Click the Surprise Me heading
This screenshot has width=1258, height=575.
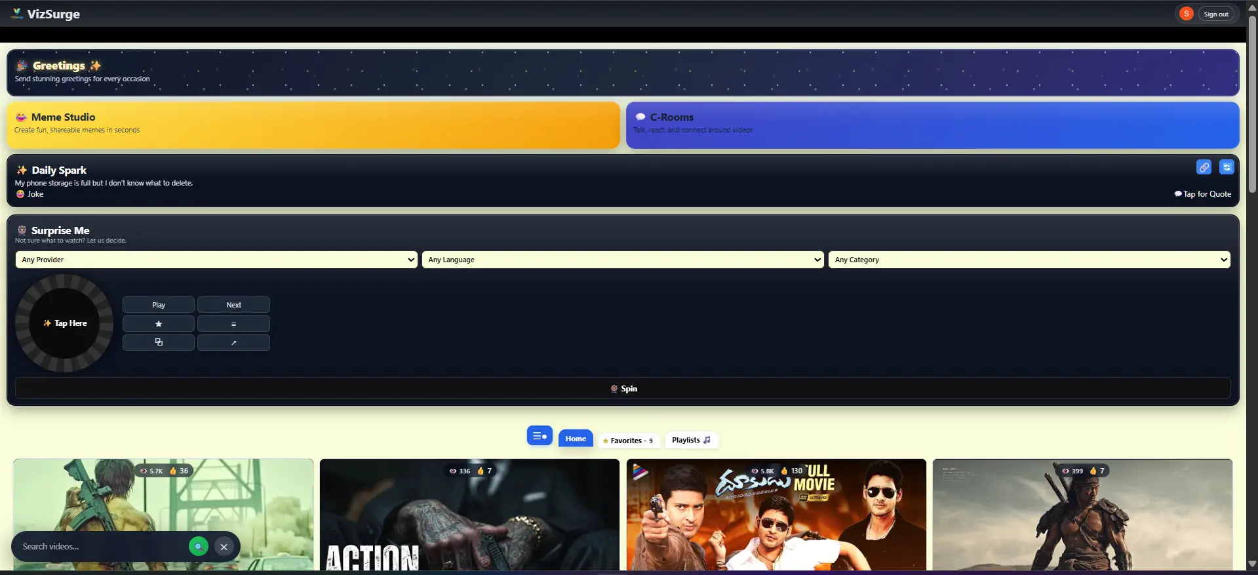coord(60,230)
